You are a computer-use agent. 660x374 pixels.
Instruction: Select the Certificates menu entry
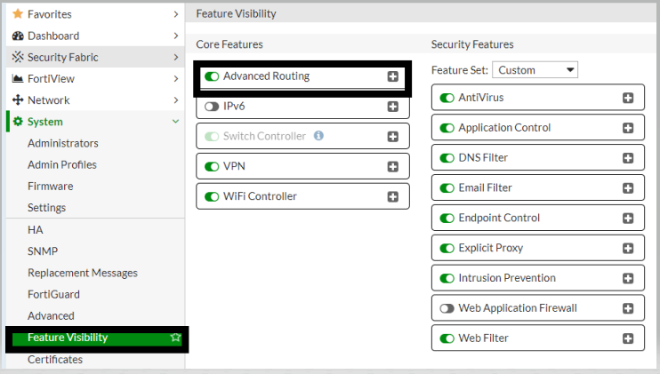(x=55, y=360)
